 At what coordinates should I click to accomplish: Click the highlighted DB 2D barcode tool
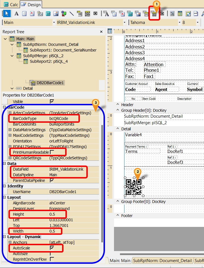pyautogui.click(x=154, y=14)
